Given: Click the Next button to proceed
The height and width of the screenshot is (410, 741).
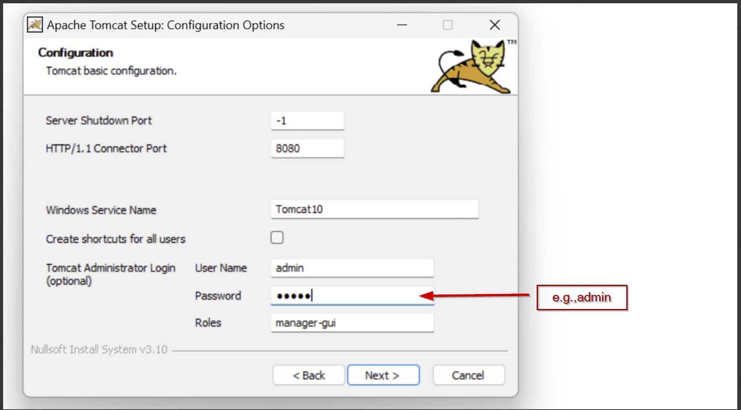Looking at the screenshot, I should (x=383, y=375).
